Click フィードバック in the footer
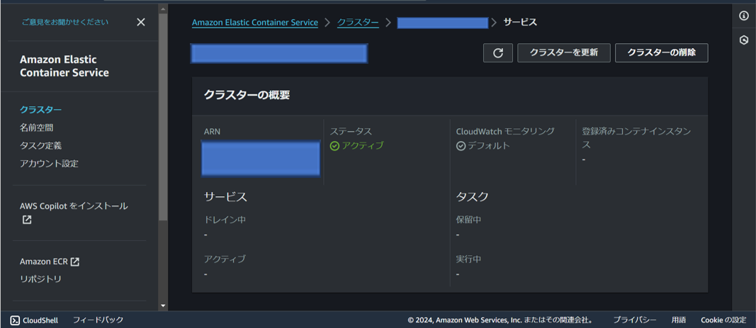Screen dimensions: 756x328 pyautogui.click(x=98, y=319)
